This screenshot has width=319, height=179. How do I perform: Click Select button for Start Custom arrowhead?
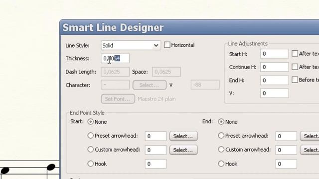(x=183, y=150)
